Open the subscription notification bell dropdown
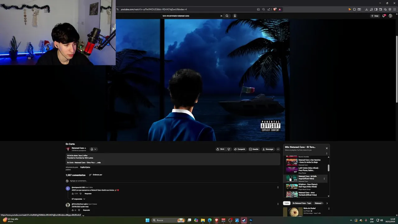The height and width of the screenshot is (224, 398). [x=93, y=149]
